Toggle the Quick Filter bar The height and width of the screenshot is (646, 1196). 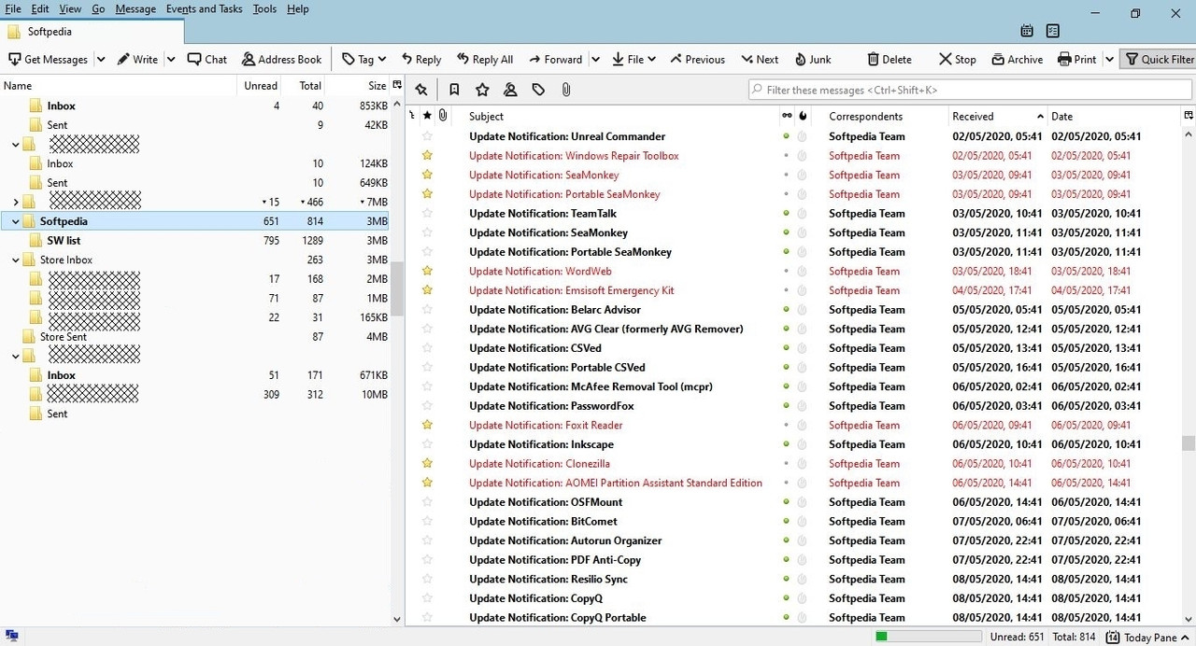point(1159,59)
